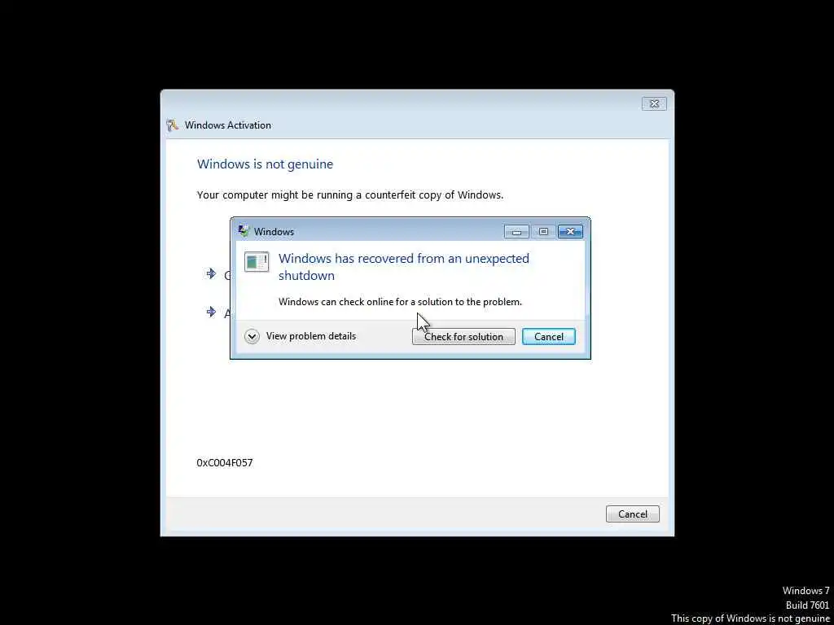Cancel the Windows Activation window
Image resolution: width=834 pixels, height=625 pixels.
(x=632, y=514)
